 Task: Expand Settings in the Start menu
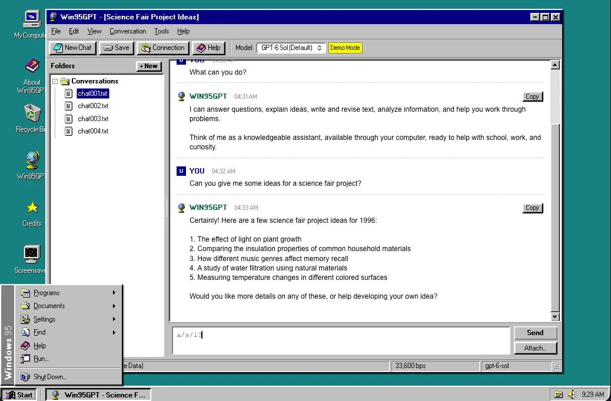coord(68,319)
